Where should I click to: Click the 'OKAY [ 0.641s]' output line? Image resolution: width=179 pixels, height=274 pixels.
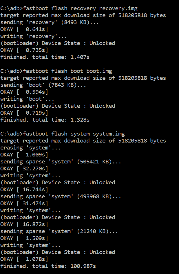(24, 29)
